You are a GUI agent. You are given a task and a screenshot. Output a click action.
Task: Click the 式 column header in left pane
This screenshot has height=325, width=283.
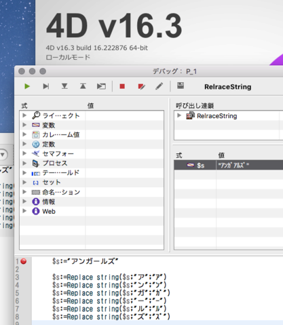24,106
